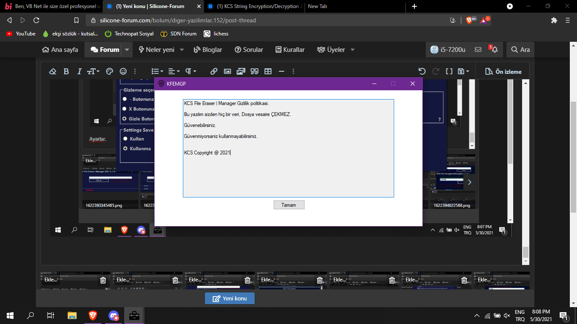This screenshot has width=577, height=324.
Task: Click the browser back arrow
Action: pyautogui.click(x=10, y=20)
